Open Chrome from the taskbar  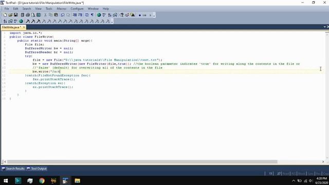tap(42, 180)
